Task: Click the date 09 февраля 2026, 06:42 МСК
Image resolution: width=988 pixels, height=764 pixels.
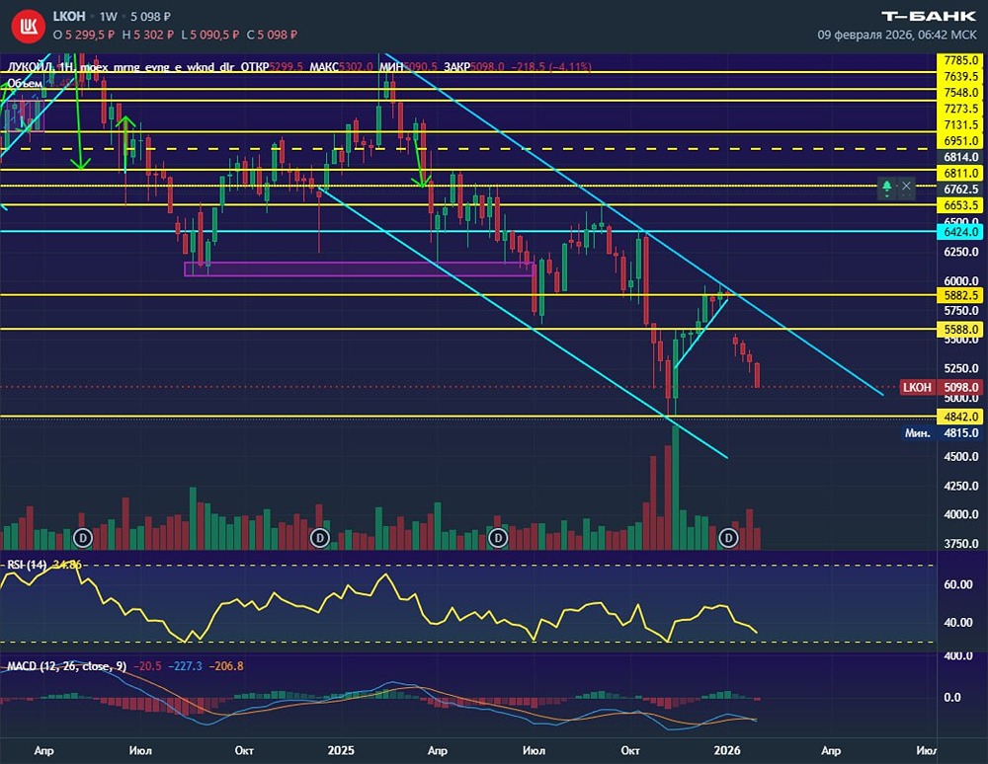Action: pyautogui.click(x=897, y=35)
